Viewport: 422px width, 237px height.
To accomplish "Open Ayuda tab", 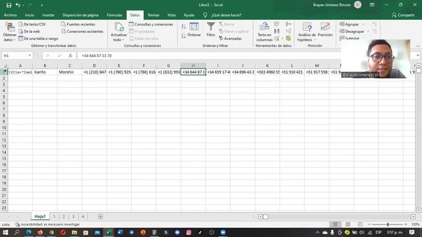I will (189, 15).
